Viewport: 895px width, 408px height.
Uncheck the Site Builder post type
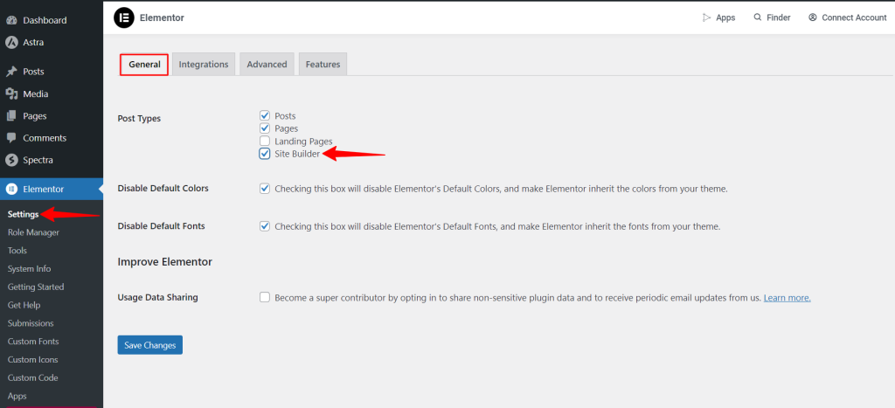coord(264,154)
